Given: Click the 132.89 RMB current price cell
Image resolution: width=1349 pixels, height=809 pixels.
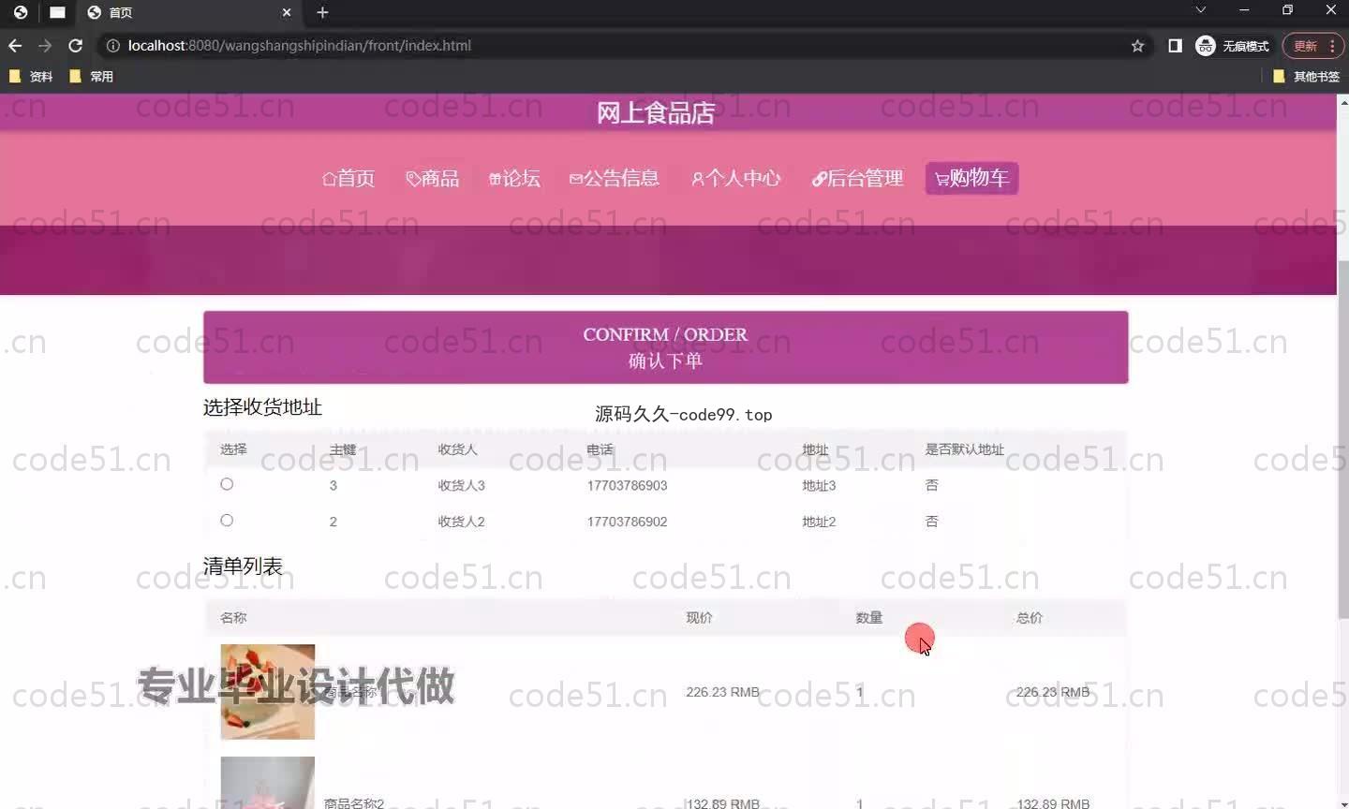Looking at the screenshot, I should (x=722, y=803).
